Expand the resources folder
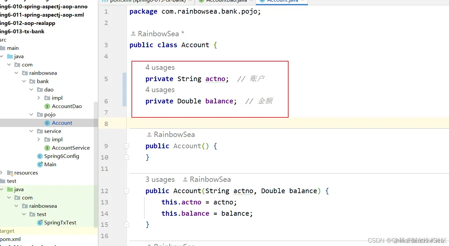 pyautogui.click(x=2, y=173)
